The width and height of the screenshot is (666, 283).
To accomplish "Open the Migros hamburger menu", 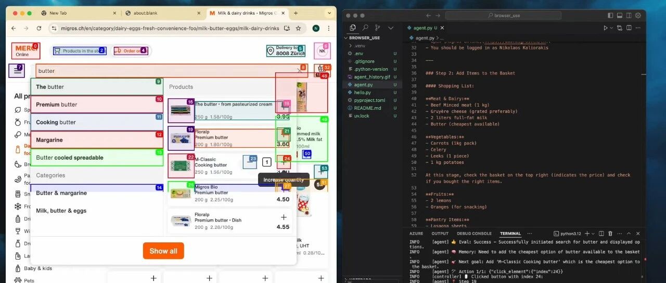I will click(17, 71).
